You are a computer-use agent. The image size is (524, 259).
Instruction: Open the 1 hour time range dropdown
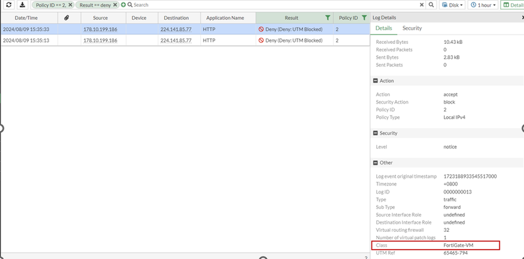[x=483, y=5]
